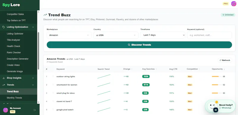Click opportunity bar for smartwatch for women
Viewport: 238px width, 115px height.
[x=217, y=85]
